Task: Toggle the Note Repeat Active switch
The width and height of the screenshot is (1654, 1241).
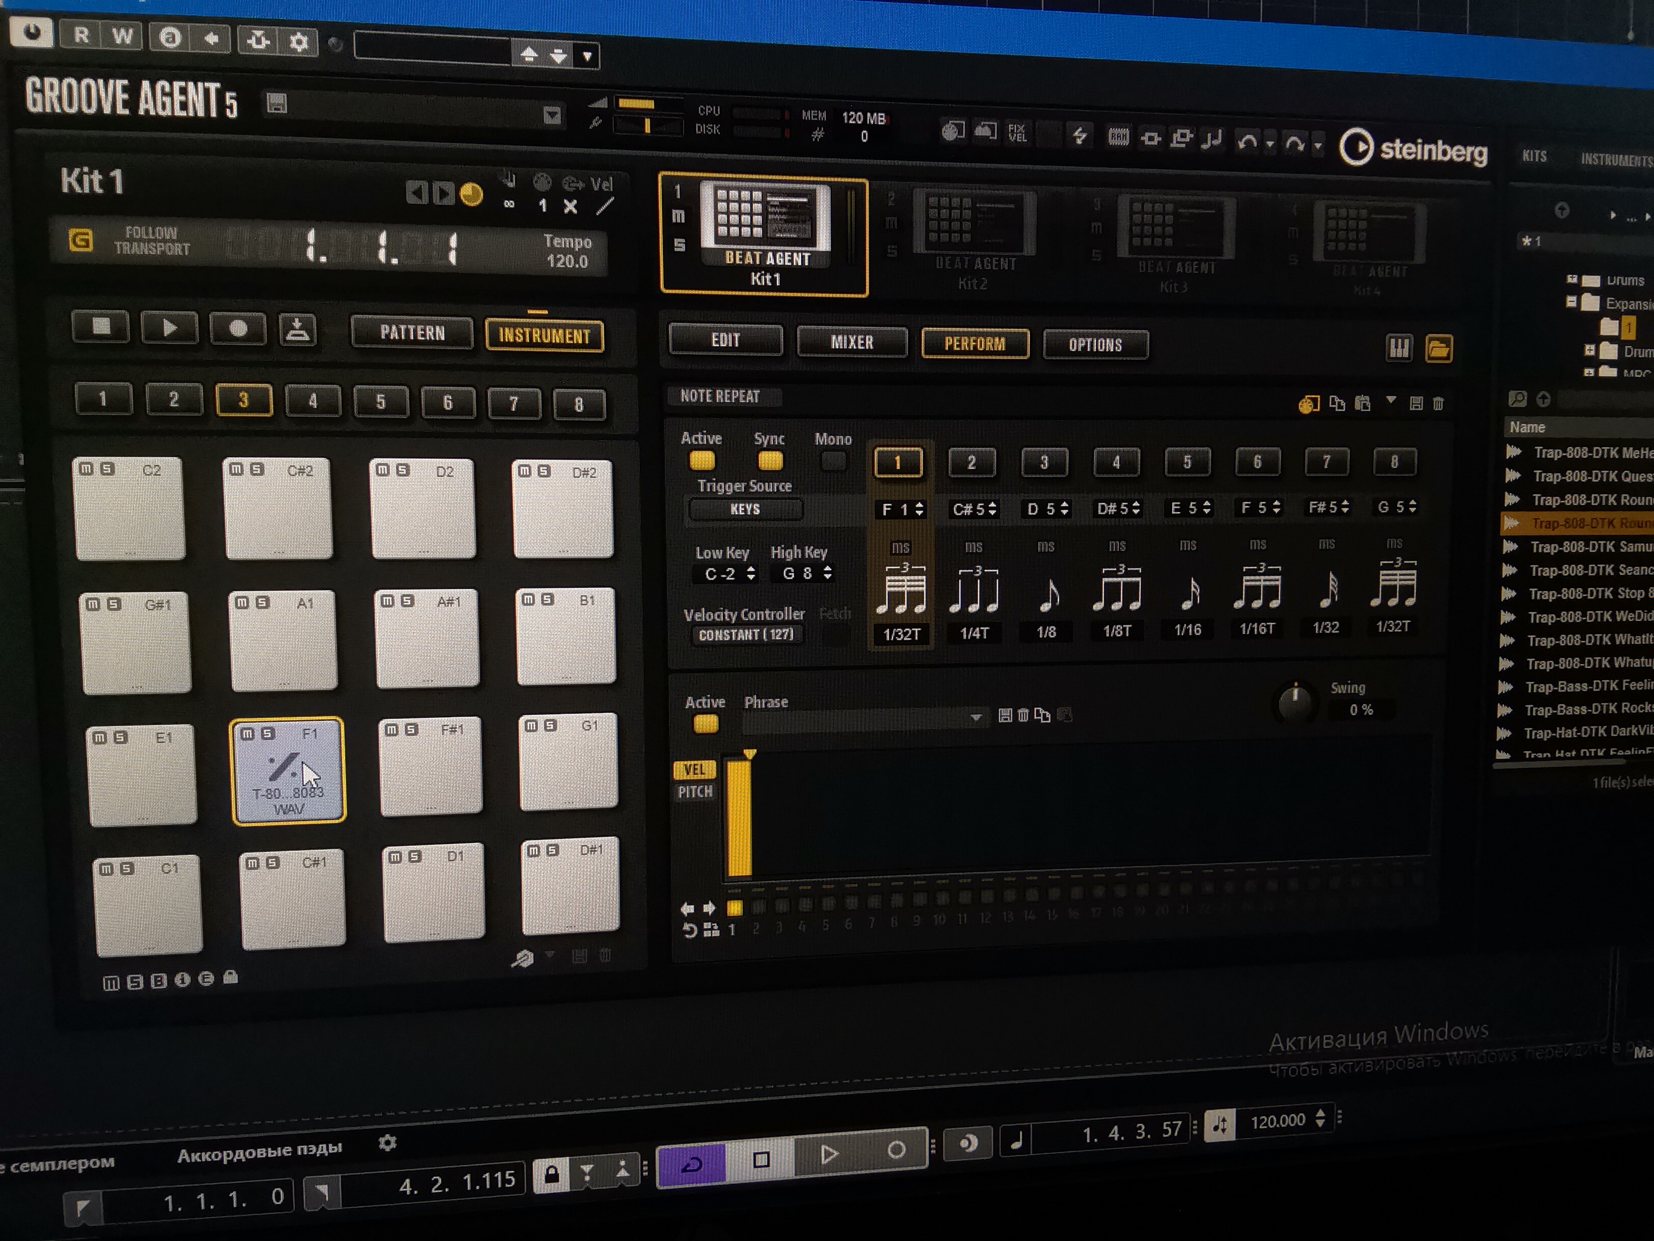Action: click(701, 460)
